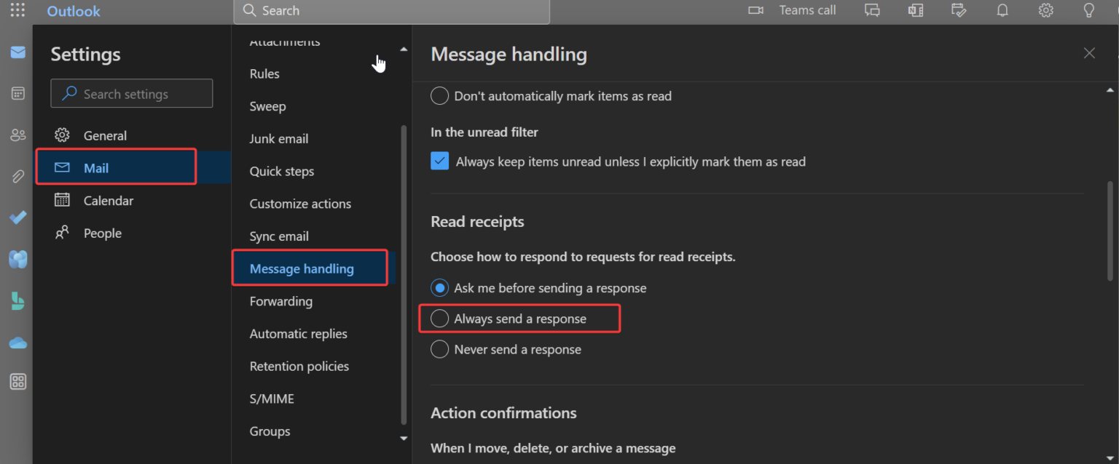
Task: Open the Calendar icon in the left sidebar
Action: tap(17, 93)
